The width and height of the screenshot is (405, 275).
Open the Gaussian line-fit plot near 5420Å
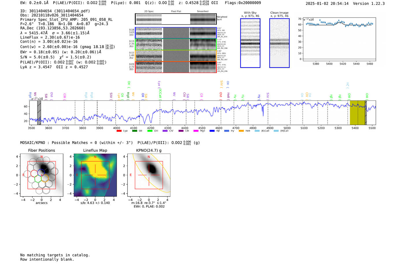(x=339, y=39)
